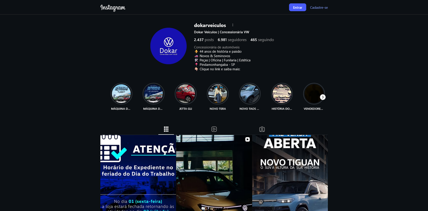Viewport: 428px width, 211px height.
Task: Click the Dokar Veículos | Concessionária VW name
Action: [x=221, y=32]
